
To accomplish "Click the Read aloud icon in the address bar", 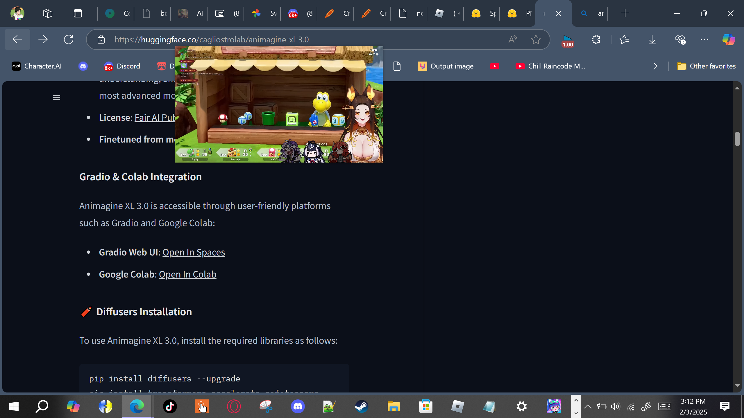I will point(513,39).
